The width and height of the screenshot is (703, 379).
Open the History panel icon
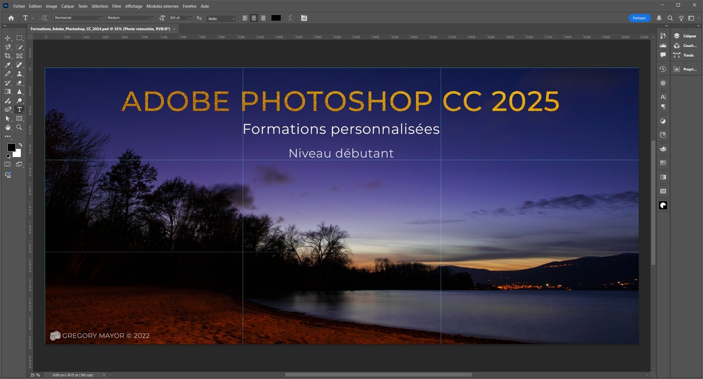(663, 69)
